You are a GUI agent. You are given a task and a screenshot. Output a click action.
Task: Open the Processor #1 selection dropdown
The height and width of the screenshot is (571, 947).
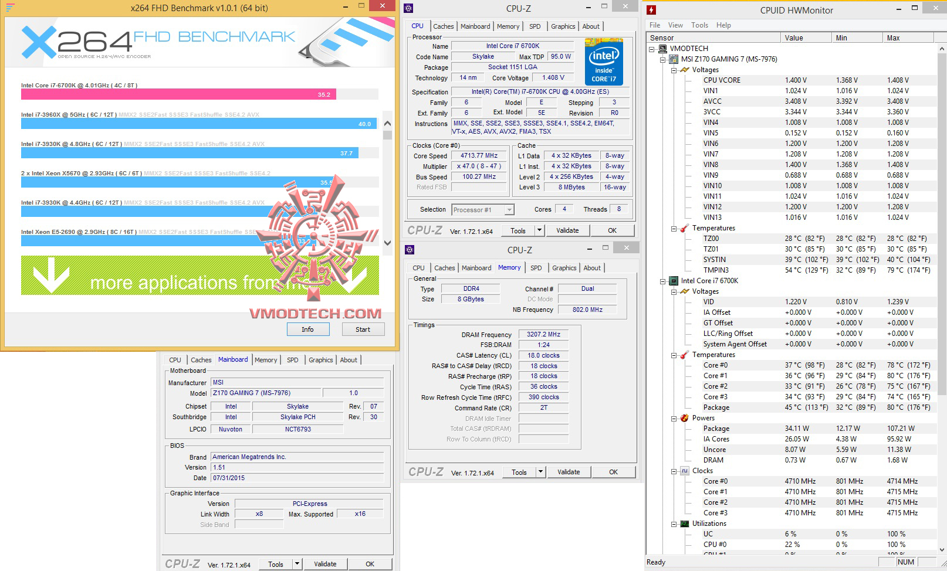[x=509, y=210]
